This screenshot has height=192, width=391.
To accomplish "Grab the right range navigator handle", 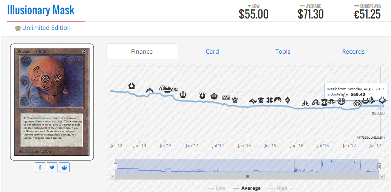I will 379,166.
